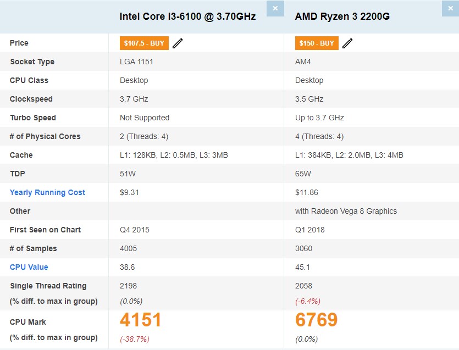
Task: Click the Price row label
Action: pyautogui.click(x=19, y=43)
